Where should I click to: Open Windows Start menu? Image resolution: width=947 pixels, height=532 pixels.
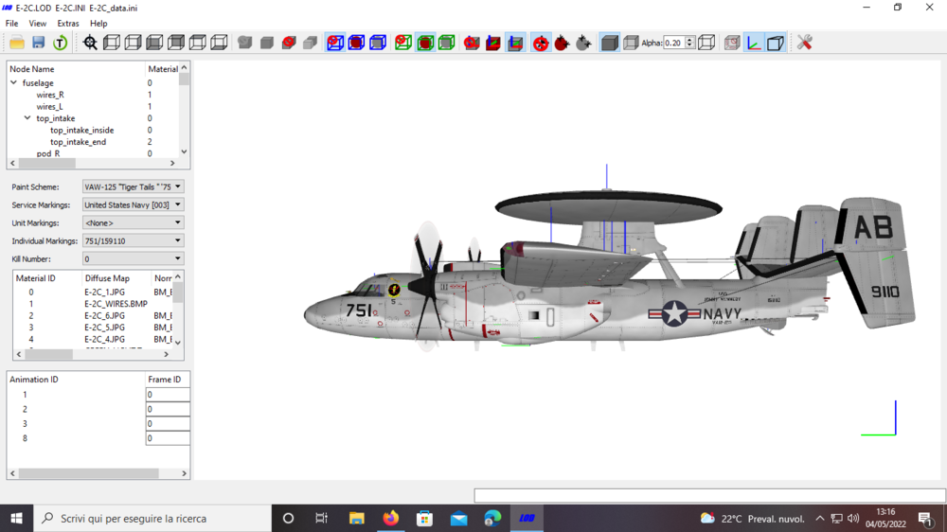16,518
